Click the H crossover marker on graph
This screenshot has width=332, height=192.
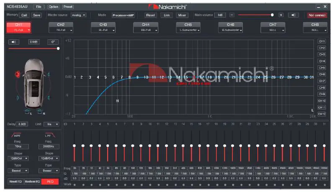117,101
